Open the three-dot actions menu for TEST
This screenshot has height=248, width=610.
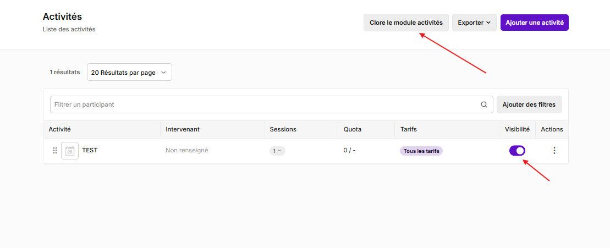[554, 151]
